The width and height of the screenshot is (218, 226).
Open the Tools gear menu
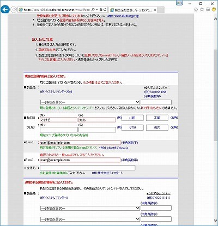pos(208,9)
